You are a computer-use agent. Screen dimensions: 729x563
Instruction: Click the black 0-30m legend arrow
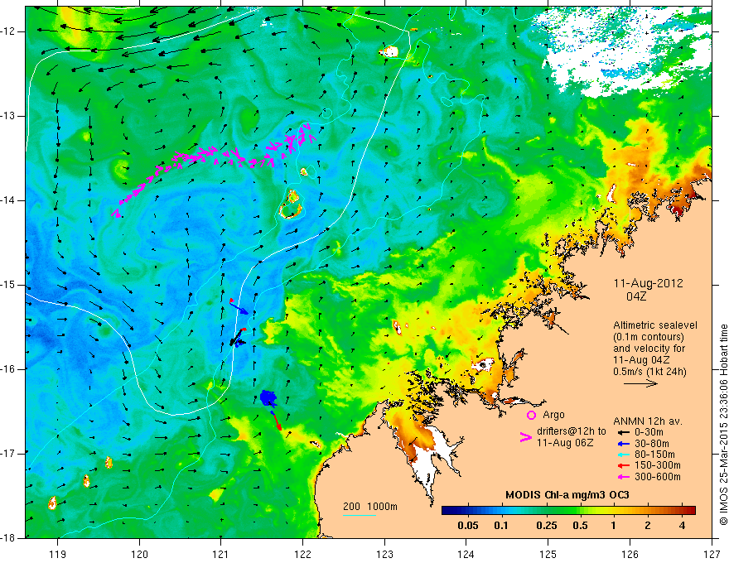pyautogui.click(x=624, y=432)
